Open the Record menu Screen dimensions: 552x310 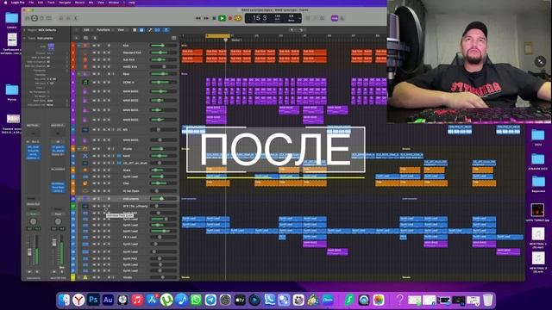point(79,3)
